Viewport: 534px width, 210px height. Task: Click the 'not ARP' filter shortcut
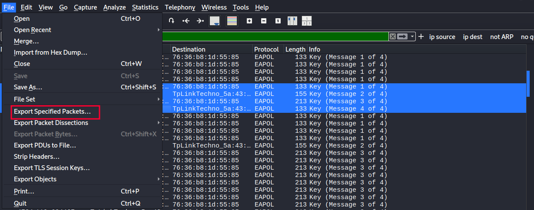pyautogui.click(x=501, y=37)
